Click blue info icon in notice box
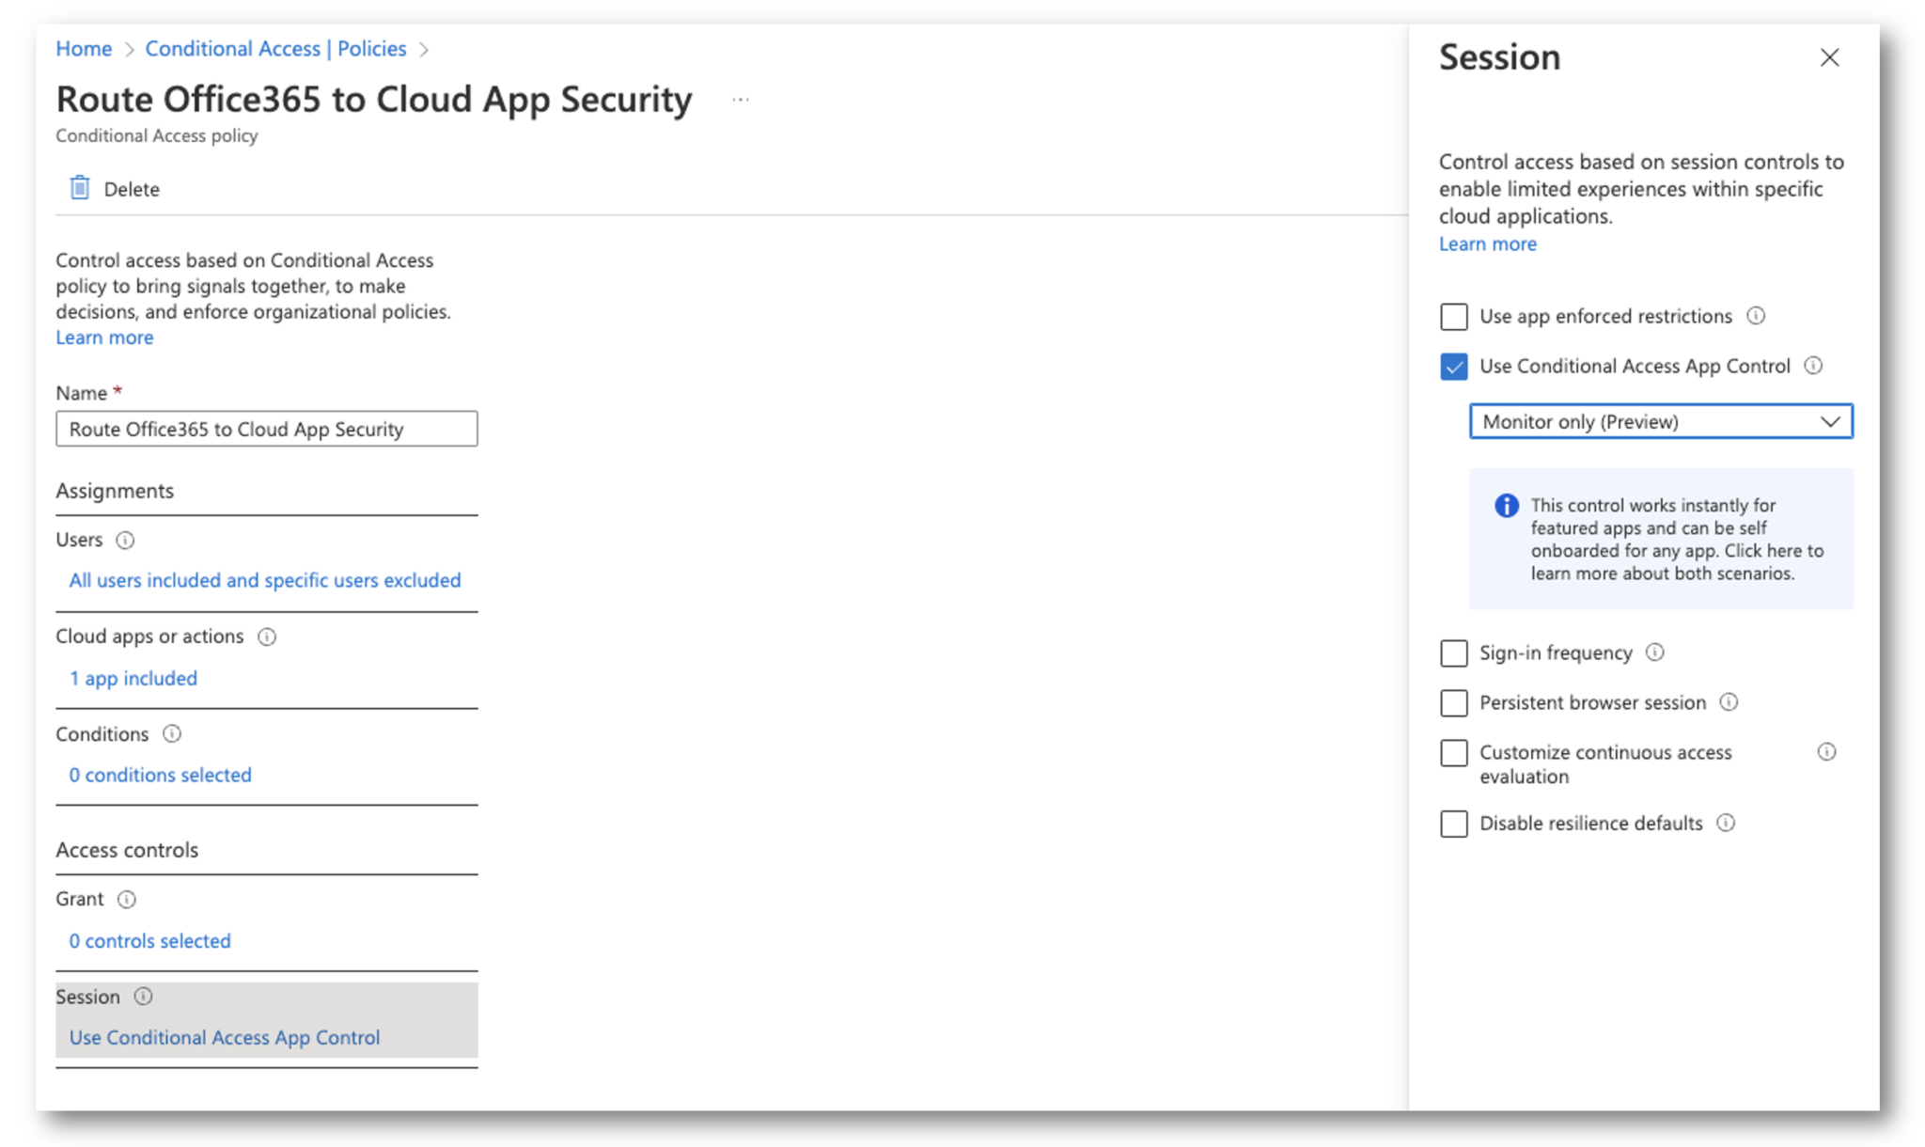The image size is (1925, 1147). pyautogui.click(x=1507, y=506)
